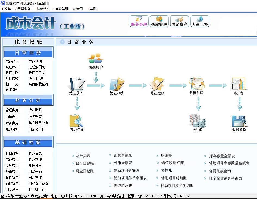
Task: Open 月度结转 from the sidebar
Action: coord(12,78)
